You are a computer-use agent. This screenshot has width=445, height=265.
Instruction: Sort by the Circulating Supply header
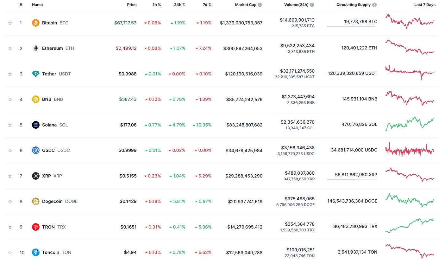click(x=353, y=5)
